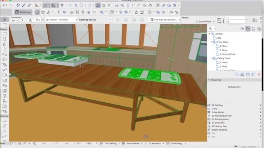Image resolution: width=264 pixels, height=148 pixels.
Task: Select the Slab tool
Action: 5,60
